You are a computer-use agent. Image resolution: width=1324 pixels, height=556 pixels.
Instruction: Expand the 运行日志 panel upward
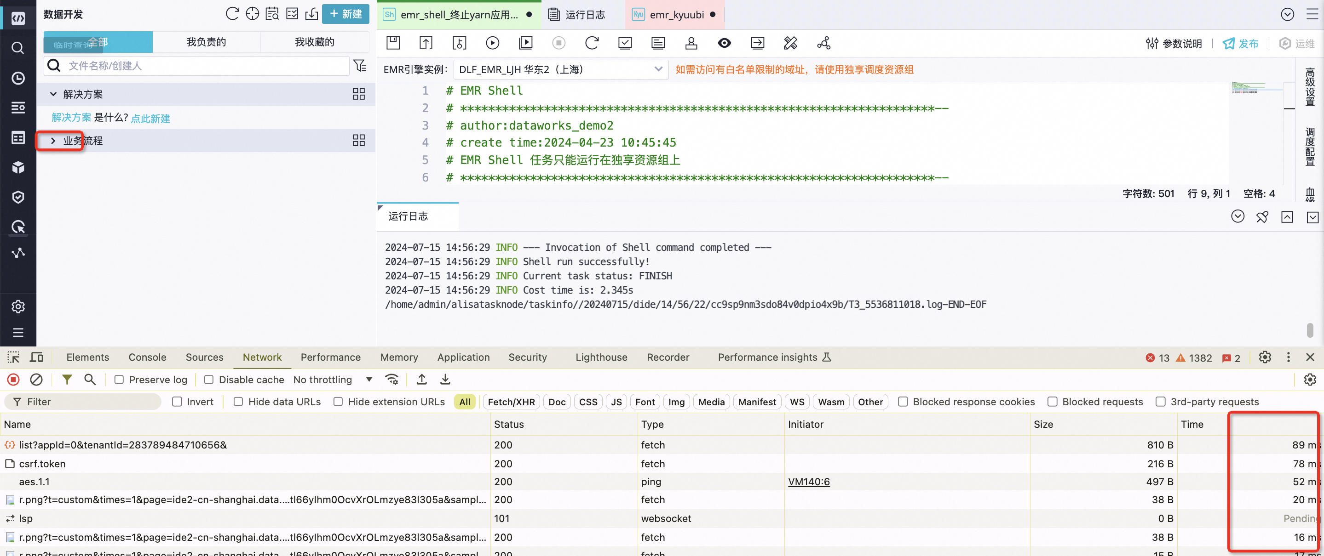(1287, 217)
